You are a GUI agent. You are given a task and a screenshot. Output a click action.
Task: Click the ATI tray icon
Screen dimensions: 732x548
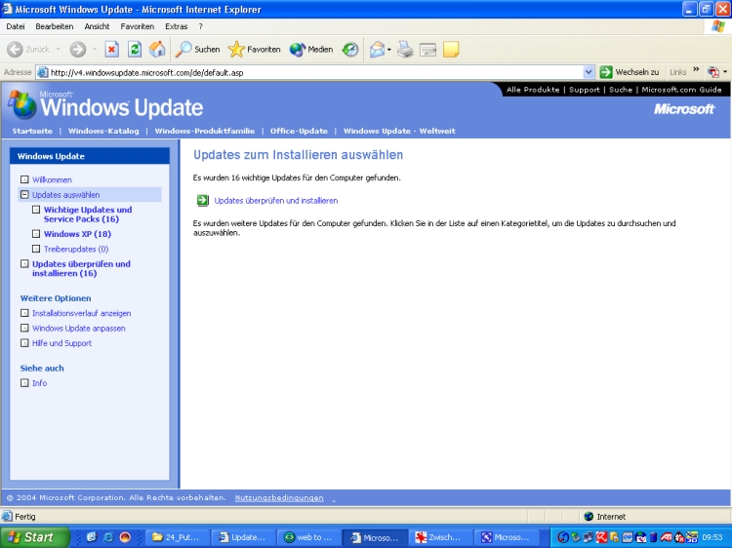click(667, 537)
